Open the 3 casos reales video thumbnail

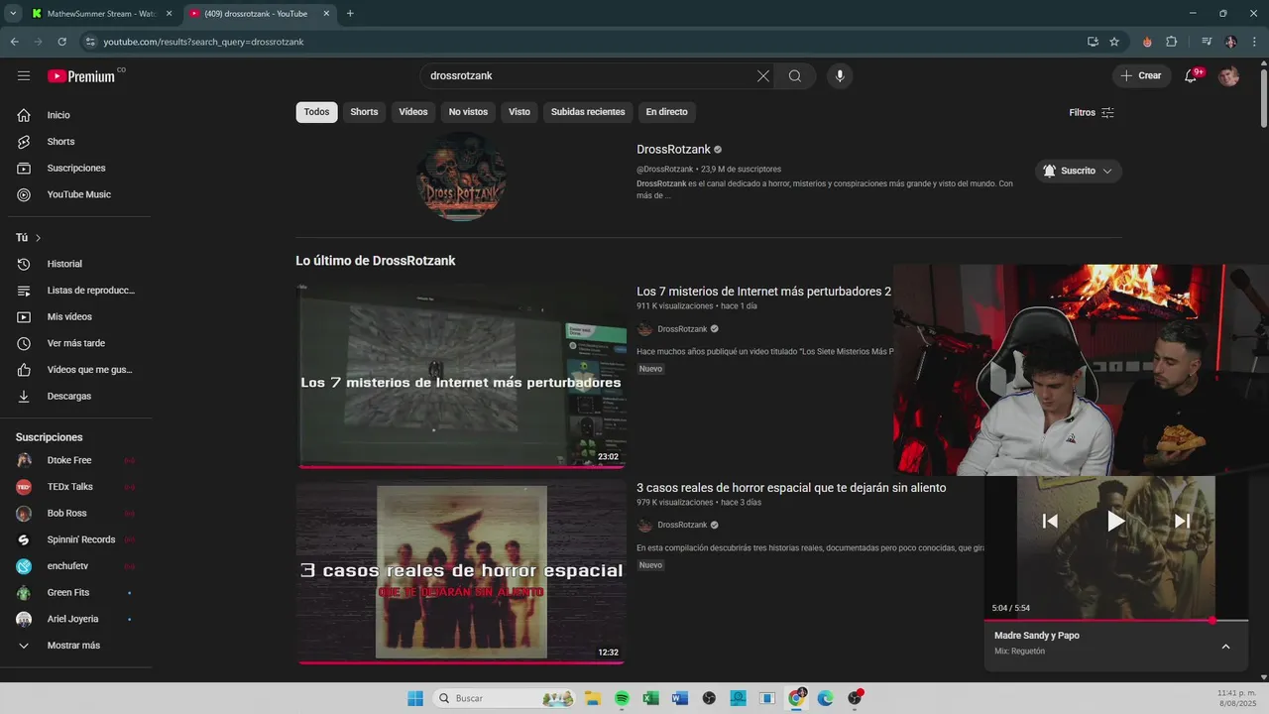click(461, 572)
